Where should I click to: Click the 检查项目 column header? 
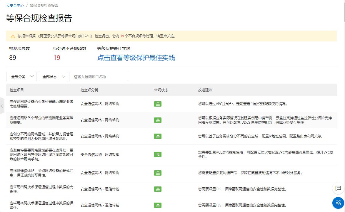tap(17, 90)
